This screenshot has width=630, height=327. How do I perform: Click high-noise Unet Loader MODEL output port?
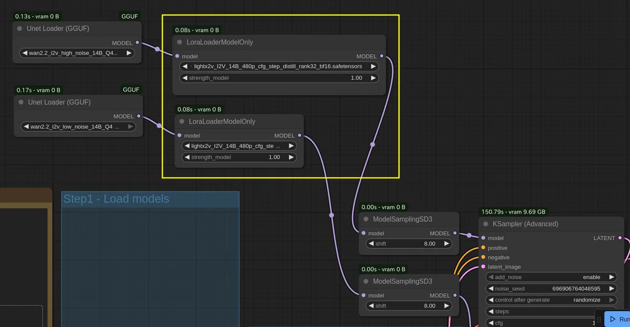pos(138,43)
